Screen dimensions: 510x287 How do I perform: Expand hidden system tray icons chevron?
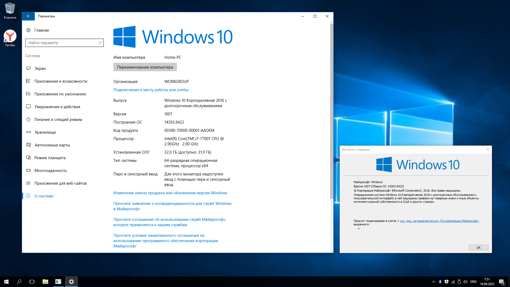click(x=433, y=282)
